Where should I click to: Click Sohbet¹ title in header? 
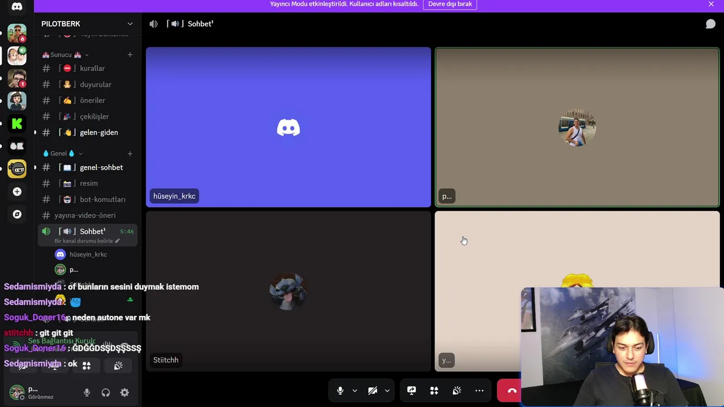(200, 24)
